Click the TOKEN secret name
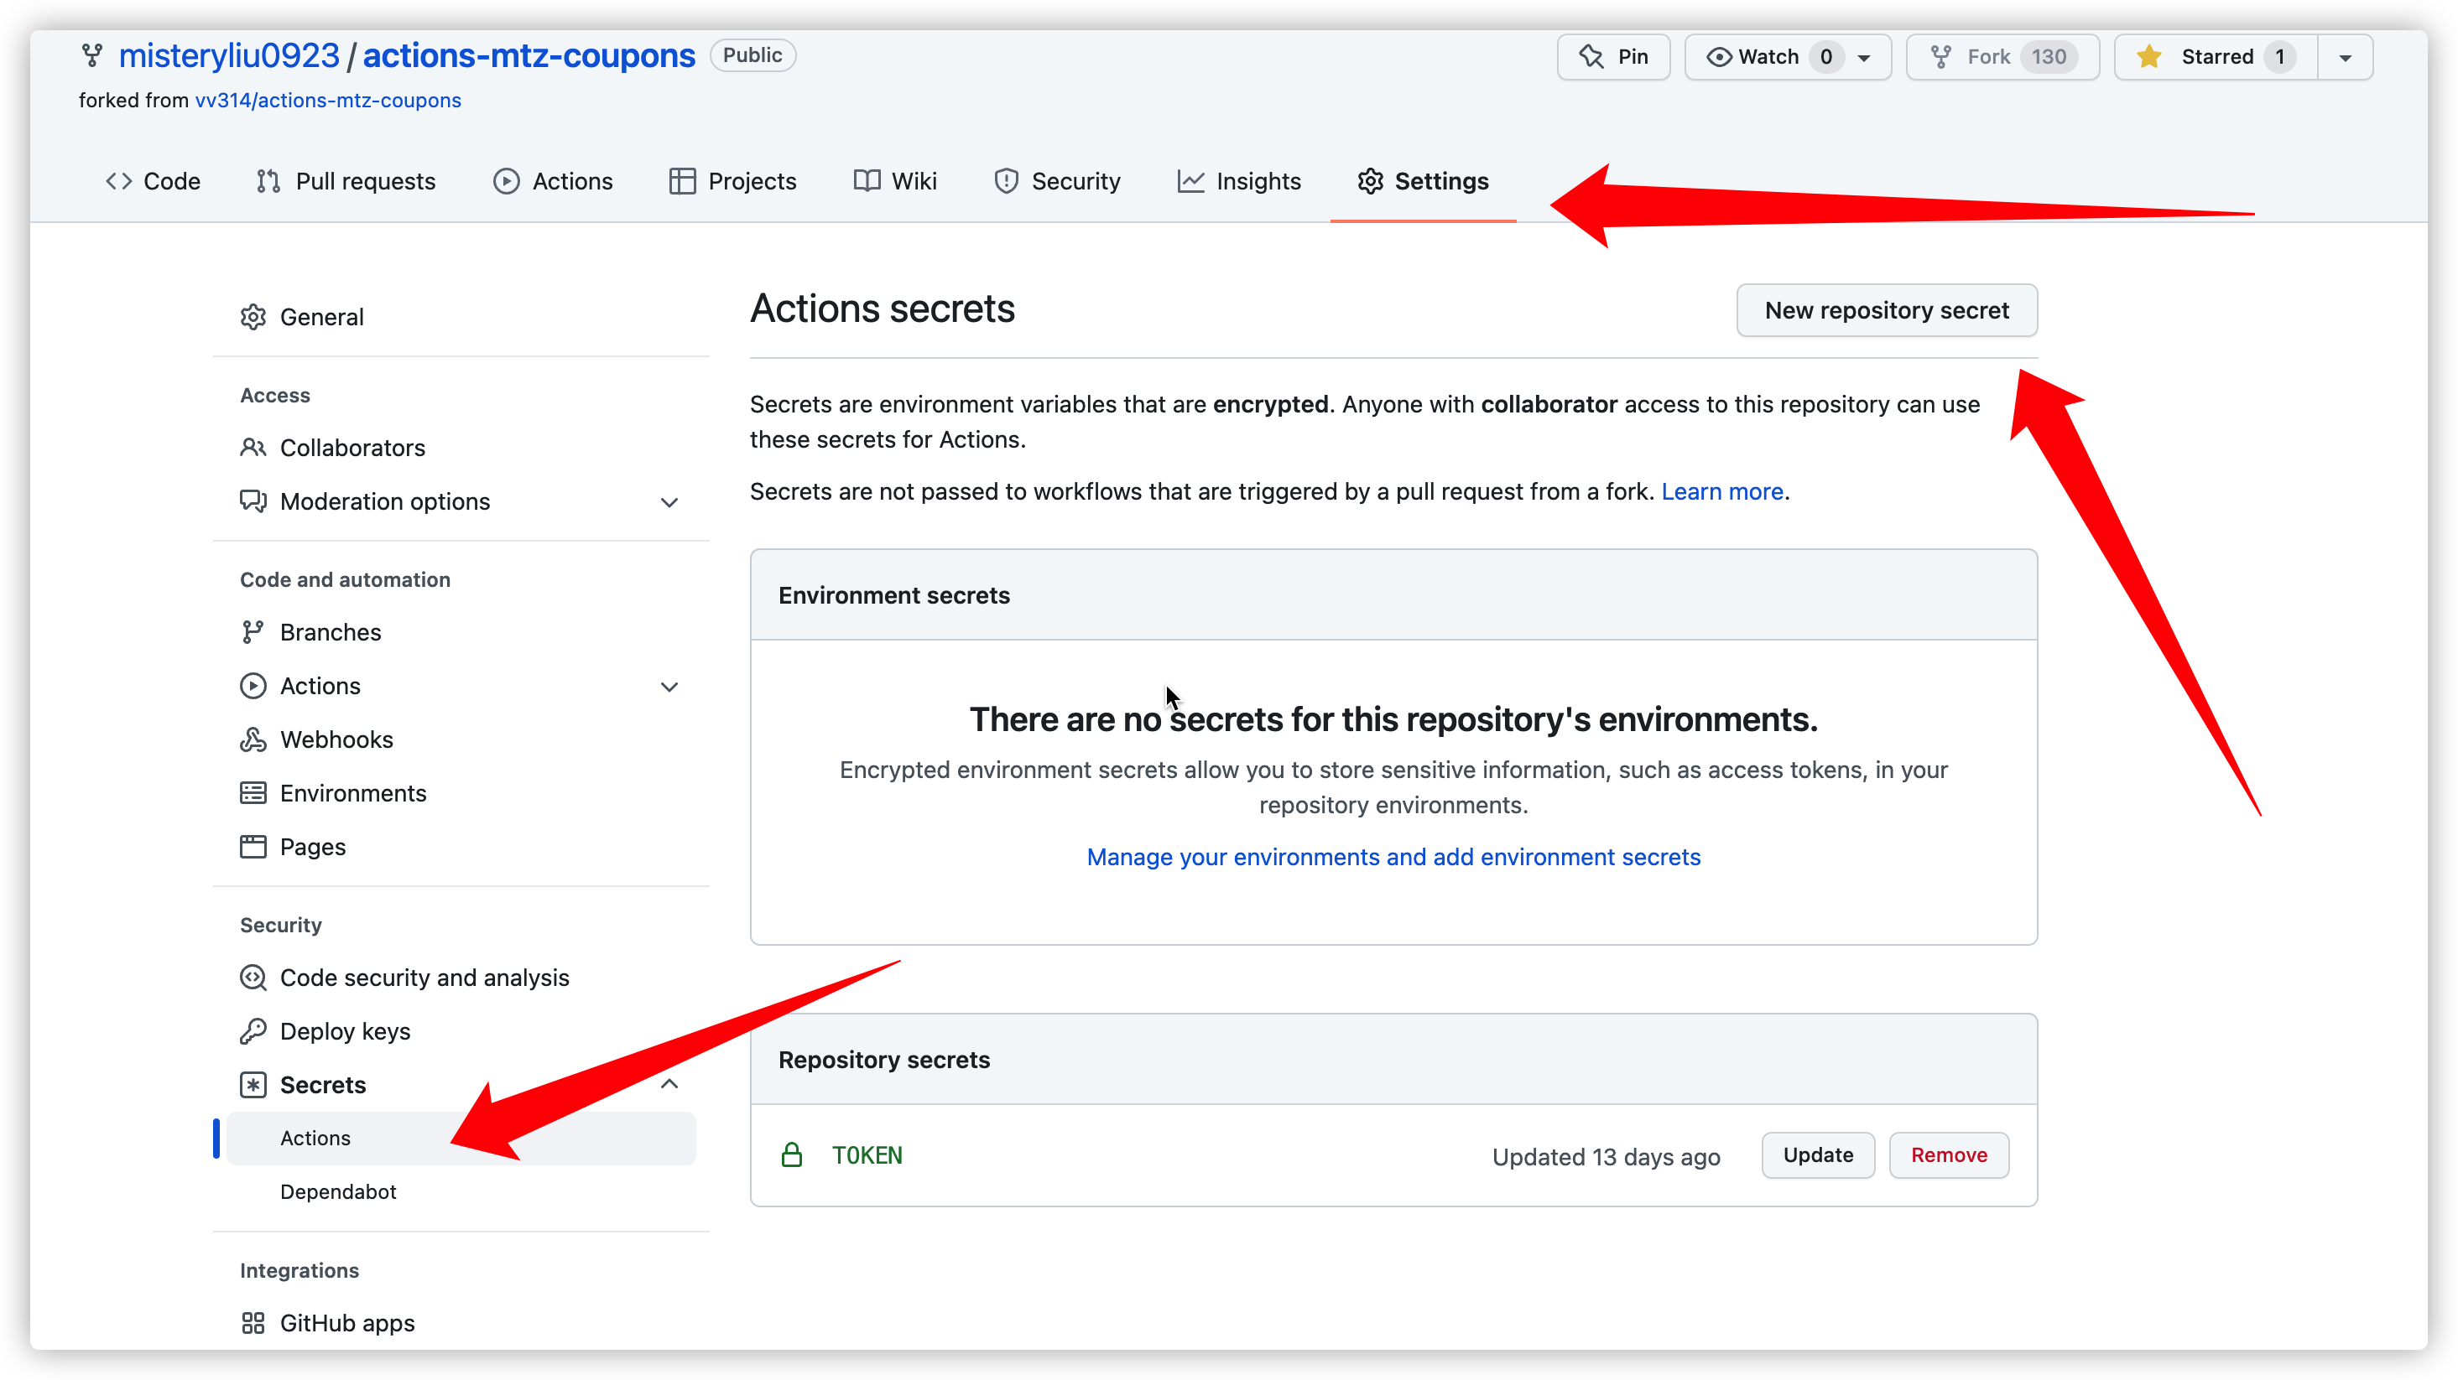2458x1380 pixels. [867, 1155]
